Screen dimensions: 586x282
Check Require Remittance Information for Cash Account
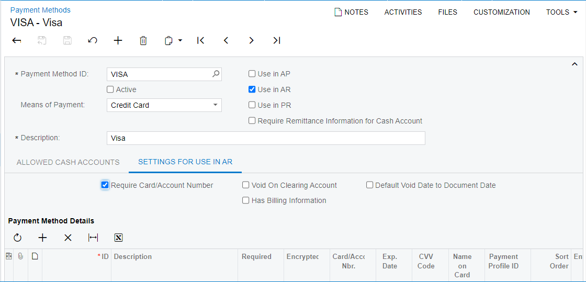pos(252,121)
